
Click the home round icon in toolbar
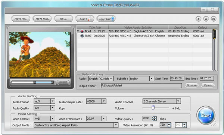[206, 19]
